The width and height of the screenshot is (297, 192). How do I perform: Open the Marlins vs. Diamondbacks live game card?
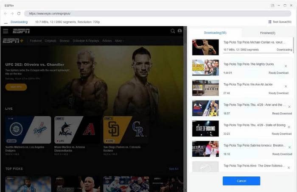pos(77,130)
